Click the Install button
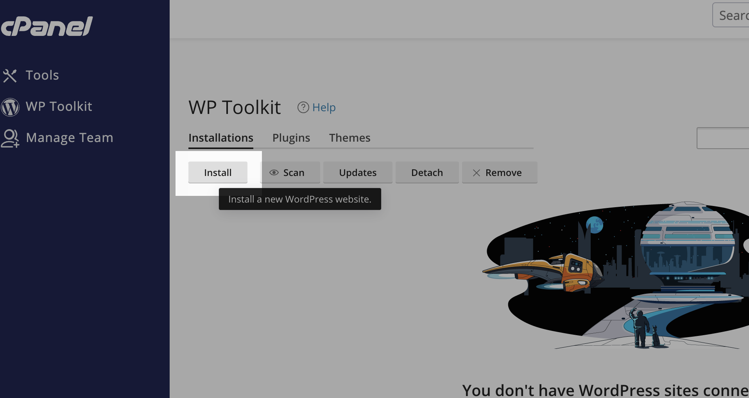Viewport: 749px width, 398px height. [218, 172]
